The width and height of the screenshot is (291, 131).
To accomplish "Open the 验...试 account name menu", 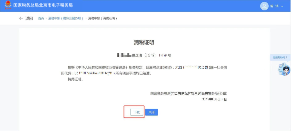I will 274,6.
